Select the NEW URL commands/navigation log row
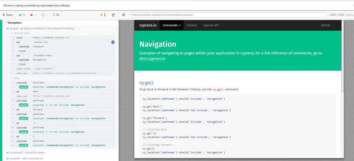This screenshot has height=161, width=354. click(x=63, y=73)
